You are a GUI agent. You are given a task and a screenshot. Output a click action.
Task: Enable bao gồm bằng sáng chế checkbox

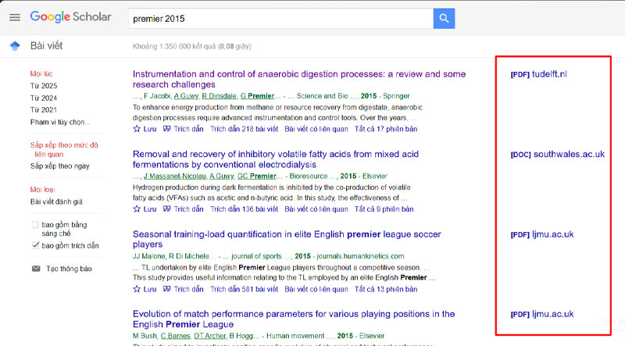tap(35, 225)
